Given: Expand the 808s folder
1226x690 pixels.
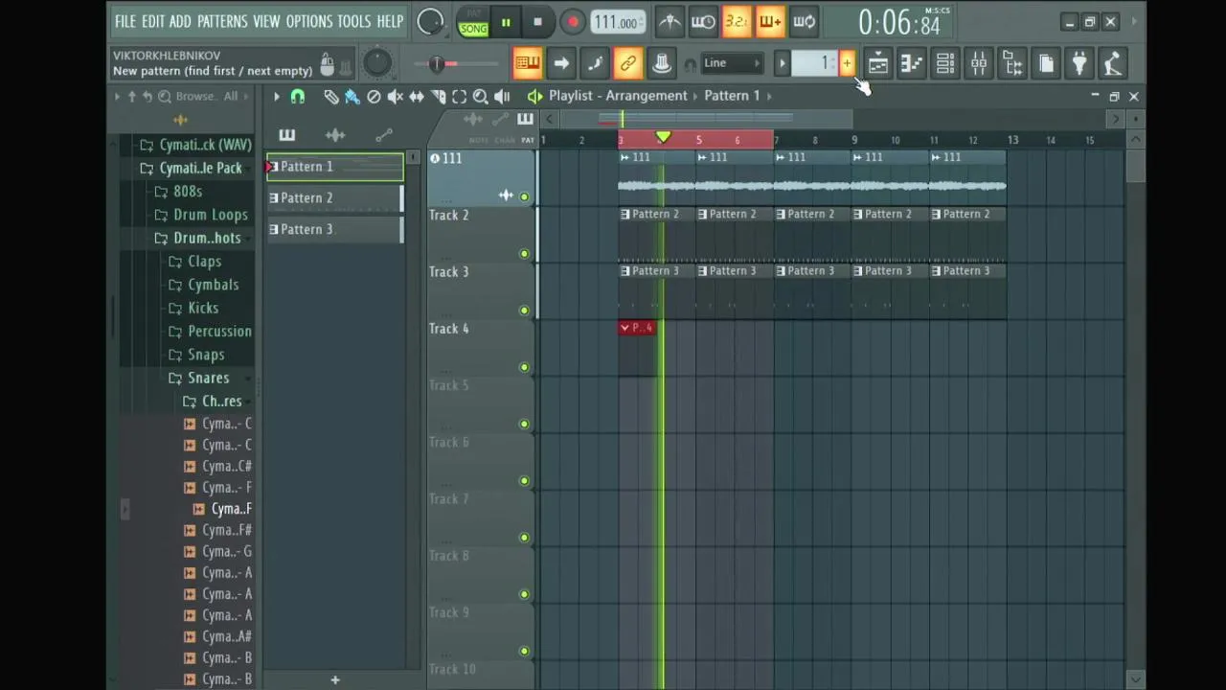Looking at the screenshot, I should 188,192.
